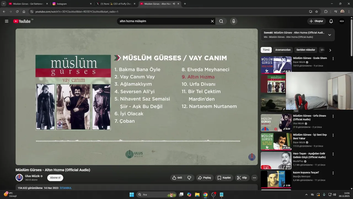Open options for Urfa Divanı video
The width and height of the screenshot is (353, 199).
click(333, 116)
